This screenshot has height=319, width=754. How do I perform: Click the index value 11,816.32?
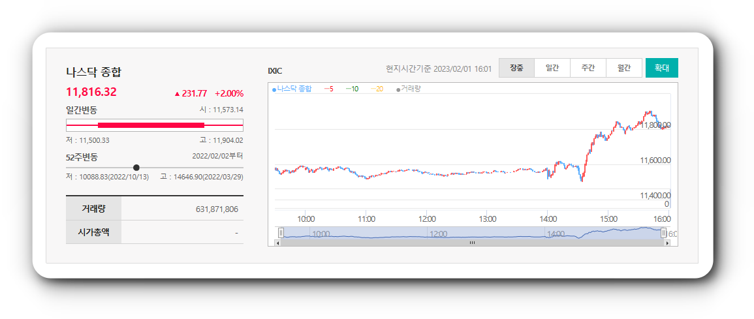pos(91,92)
